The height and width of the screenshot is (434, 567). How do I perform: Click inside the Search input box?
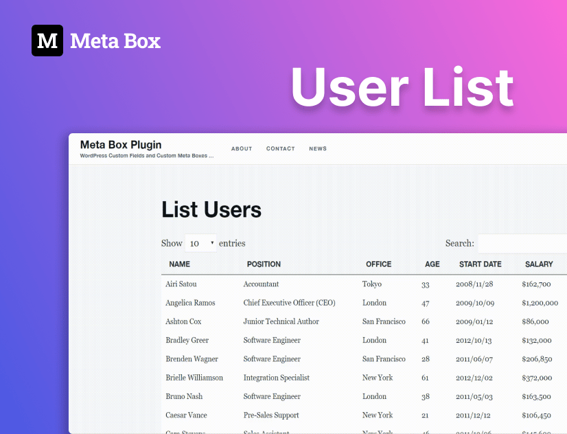click(x=522, y=243)
